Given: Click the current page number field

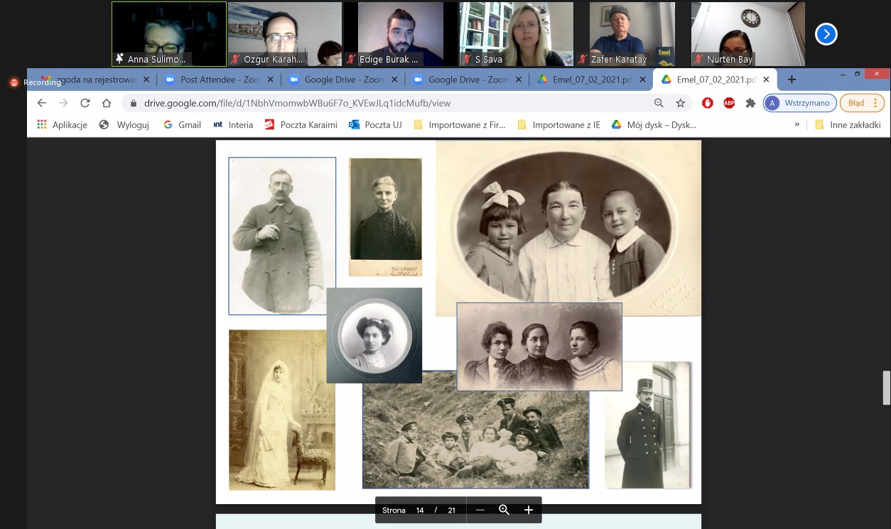Looking at the screenshot, I should tap(420, 510).
